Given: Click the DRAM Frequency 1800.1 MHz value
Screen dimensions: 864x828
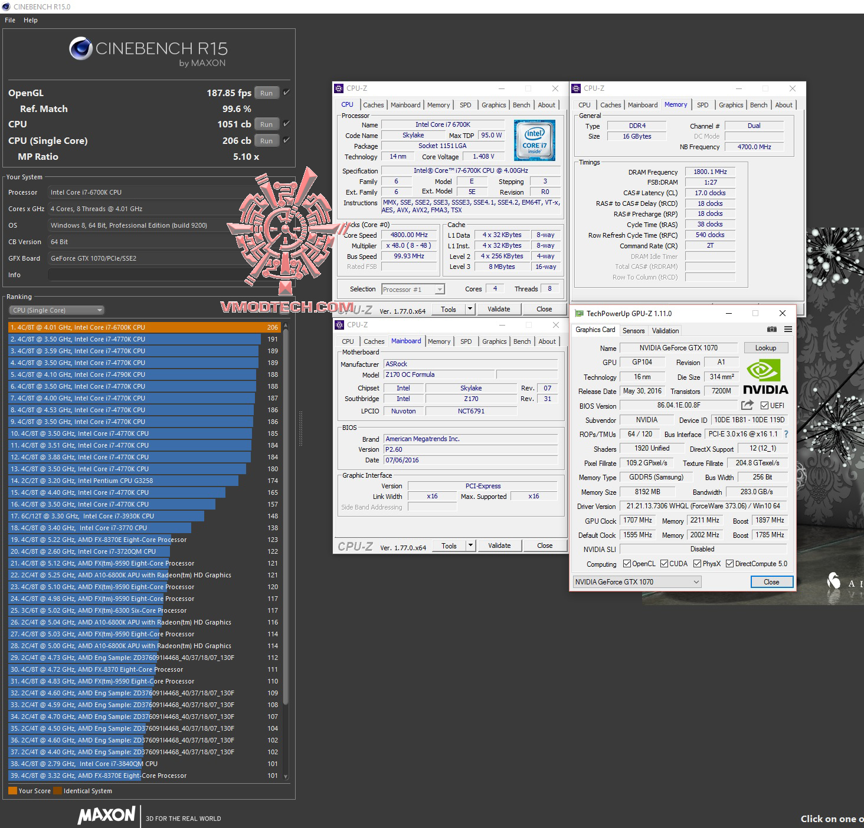Looking at the screenshot, I should [x=710, y=172].
